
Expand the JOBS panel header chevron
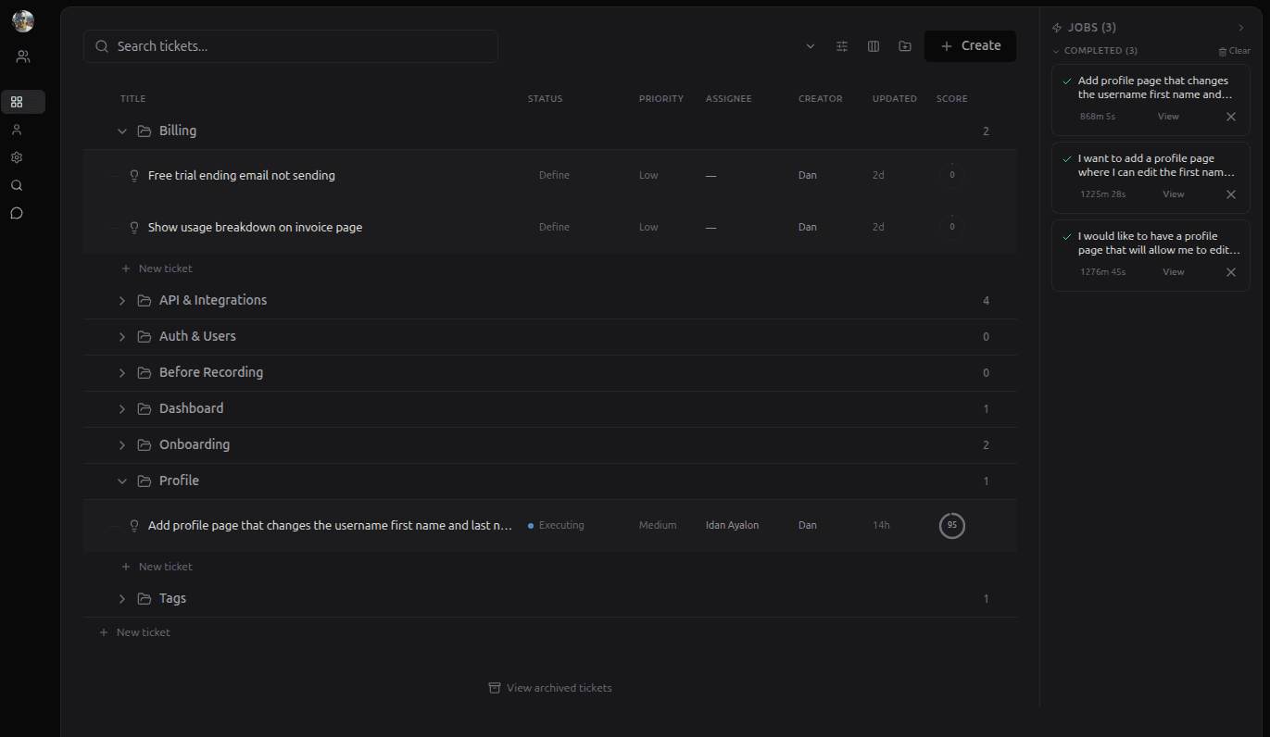pos(1241,27)
